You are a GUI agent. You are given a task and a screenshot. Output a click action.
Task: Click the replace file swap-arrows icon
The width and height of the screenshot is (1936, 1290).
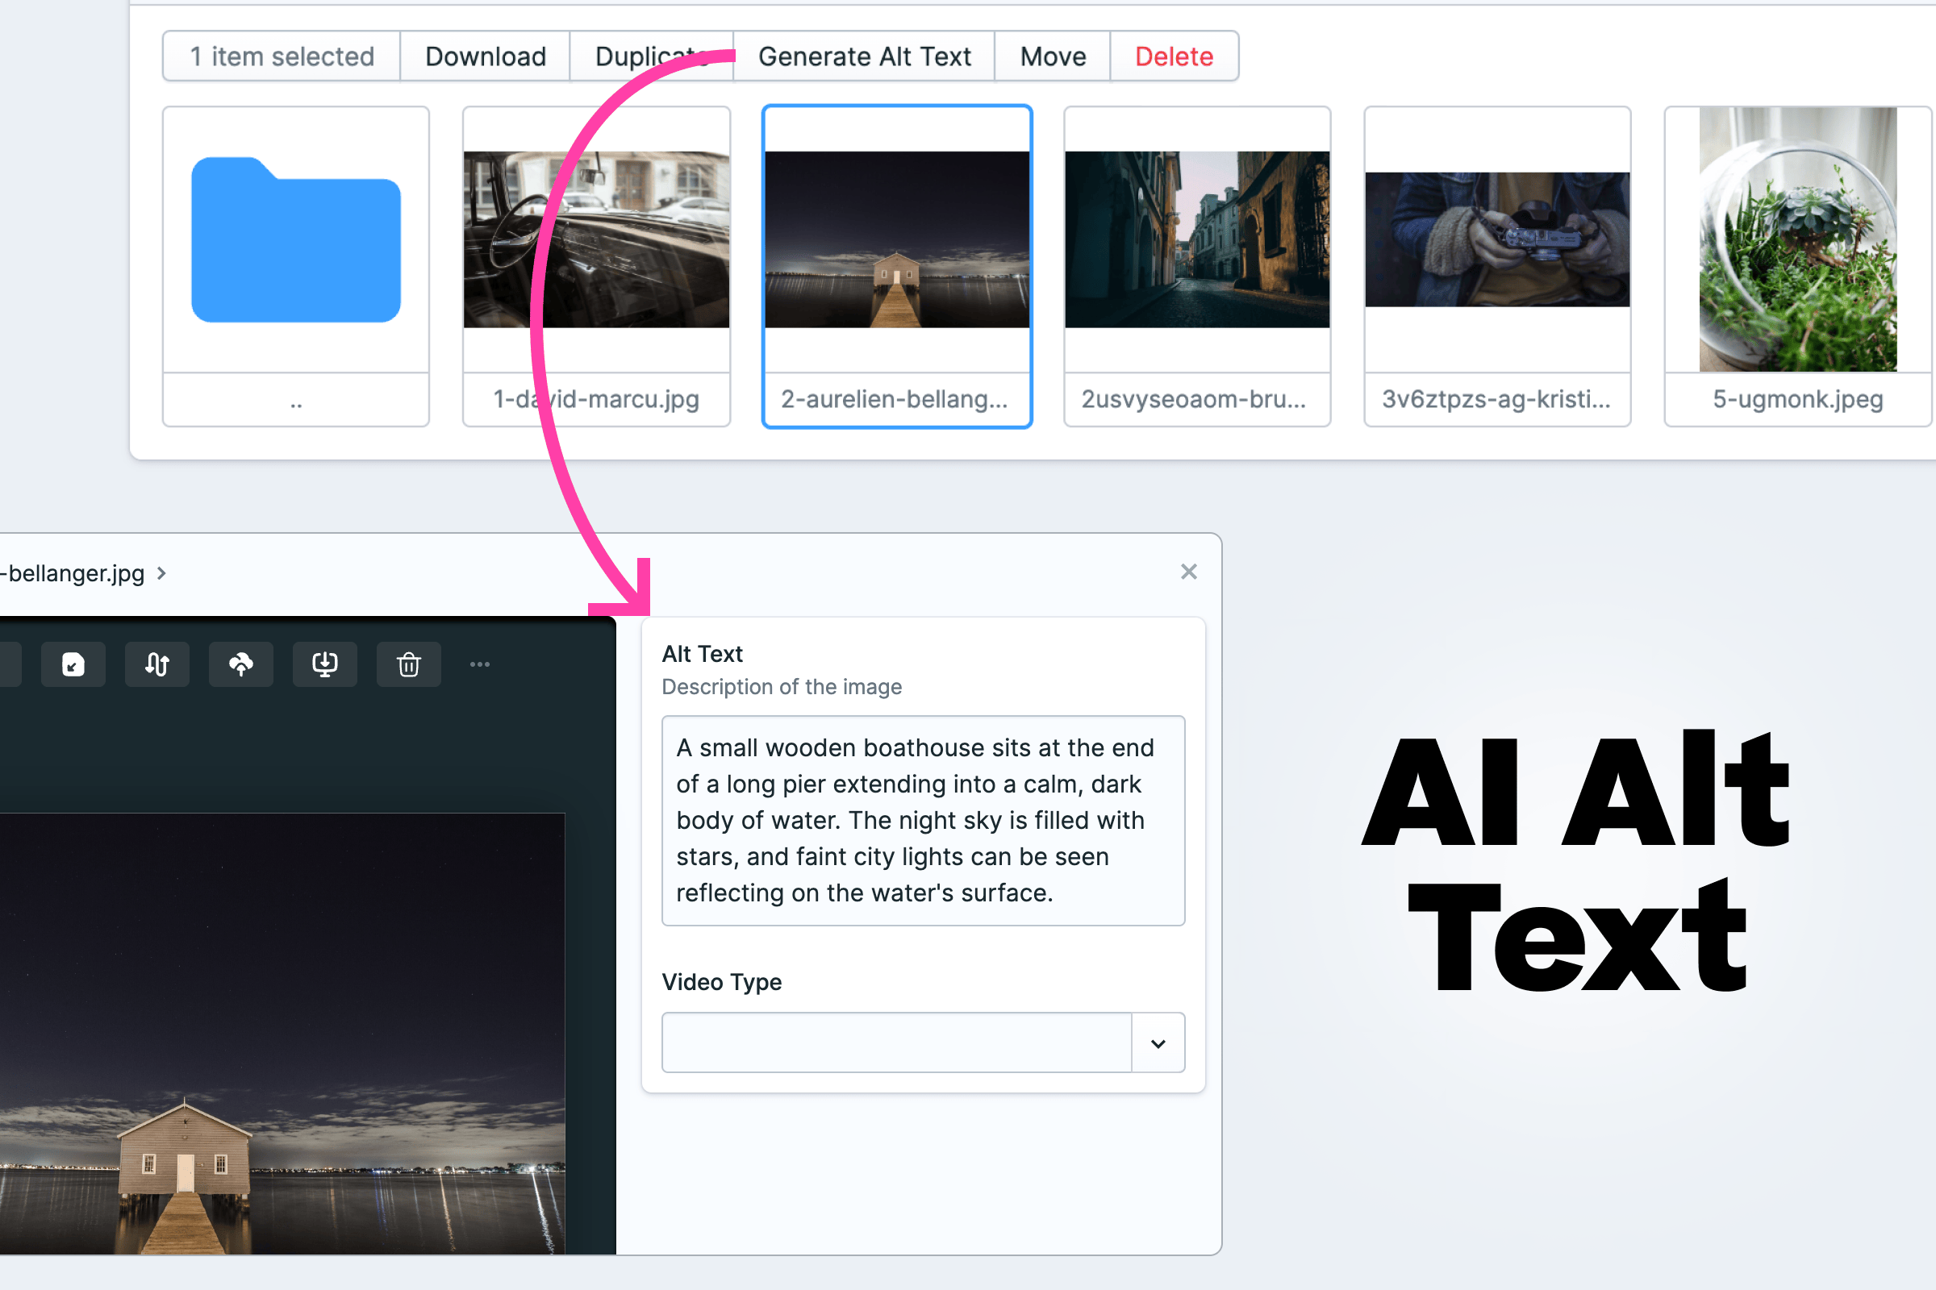click(x=156, y=664)
